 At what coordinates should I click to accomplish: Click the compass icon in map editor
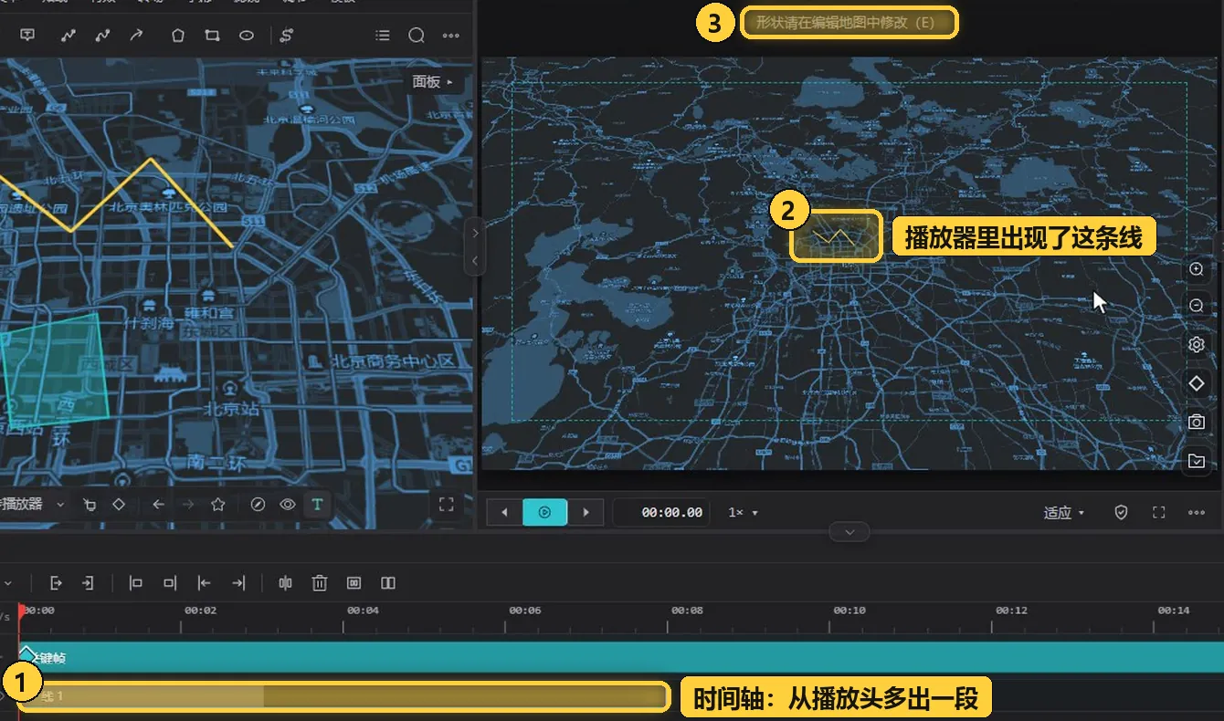tap(258, 505)
